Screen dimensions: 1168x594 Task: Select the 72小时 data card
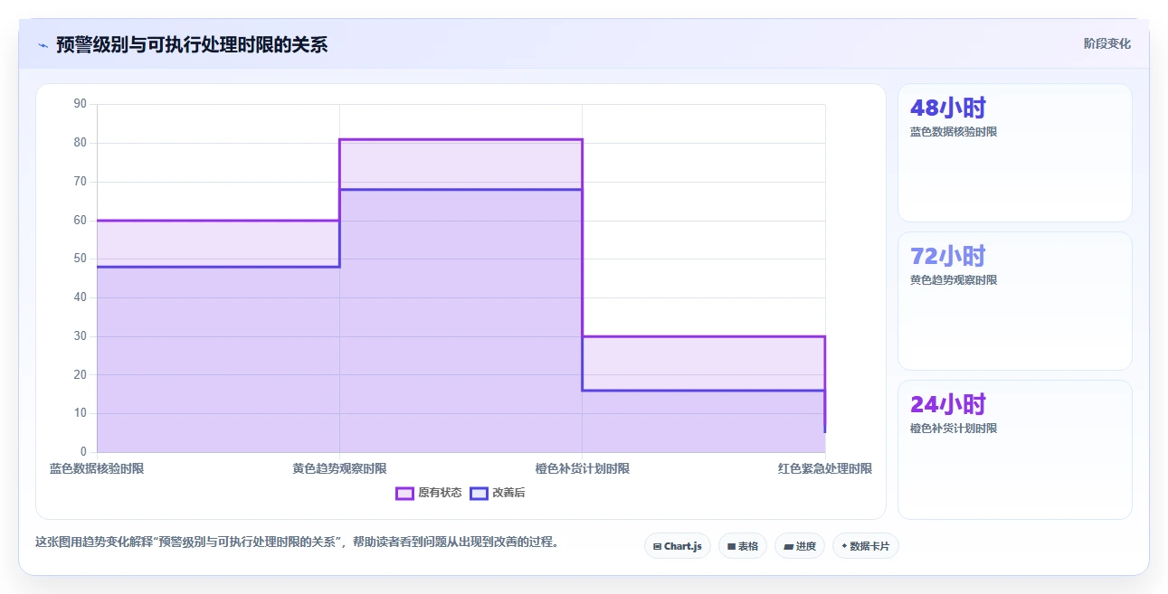coord(1014,301)
